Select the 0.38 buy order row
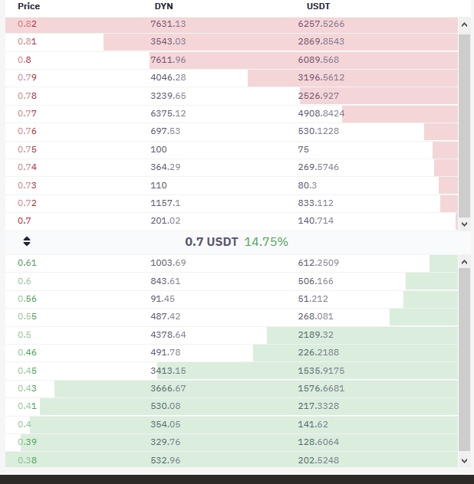Image resolution: width=474 pixels, height=484 pixels. 232,460
